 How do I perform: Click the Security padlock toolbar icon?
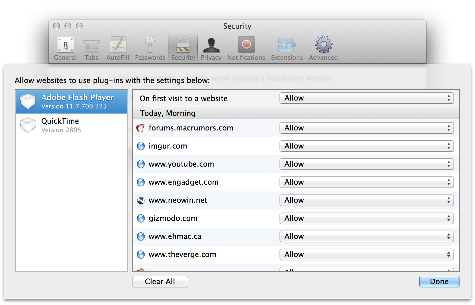point(183,45)
